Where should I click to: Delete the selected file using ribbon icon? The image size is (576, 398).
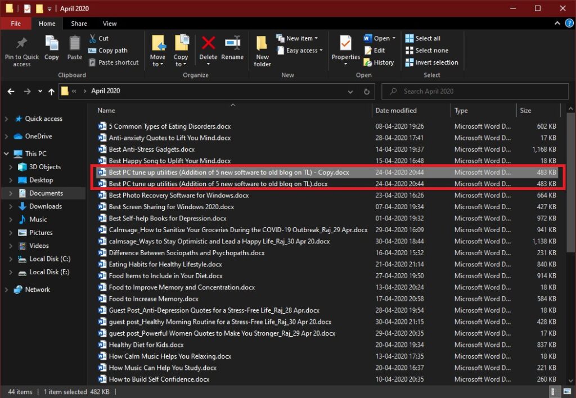pyautogui.click(x=208, y=49)
